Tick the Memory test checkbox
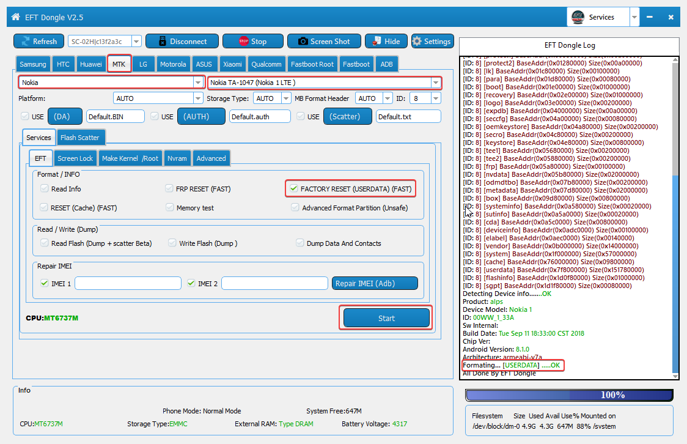Screen dimensions: 687x444 tap(170, 207)
